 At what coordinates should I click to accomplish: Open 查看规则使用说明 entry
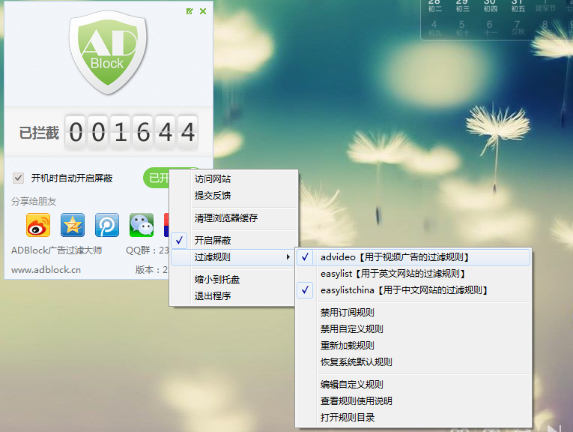(x=413, y=401)
